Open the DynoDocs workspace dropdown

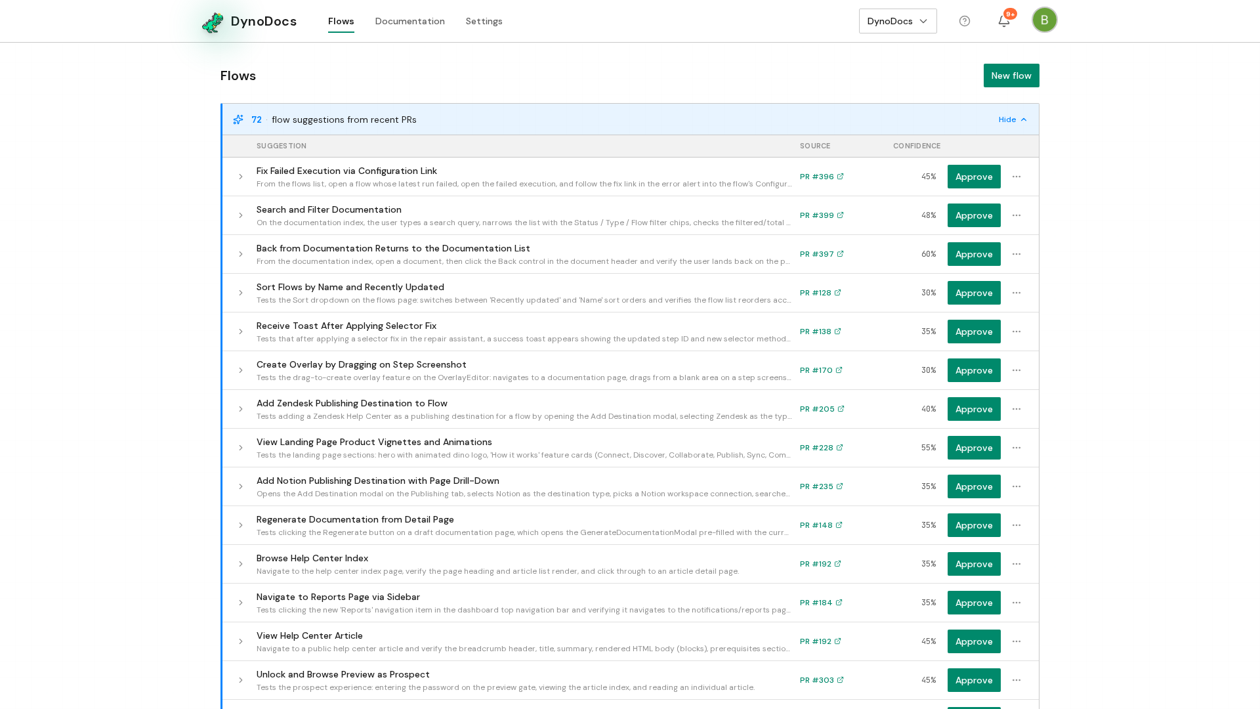pos(898,21)
